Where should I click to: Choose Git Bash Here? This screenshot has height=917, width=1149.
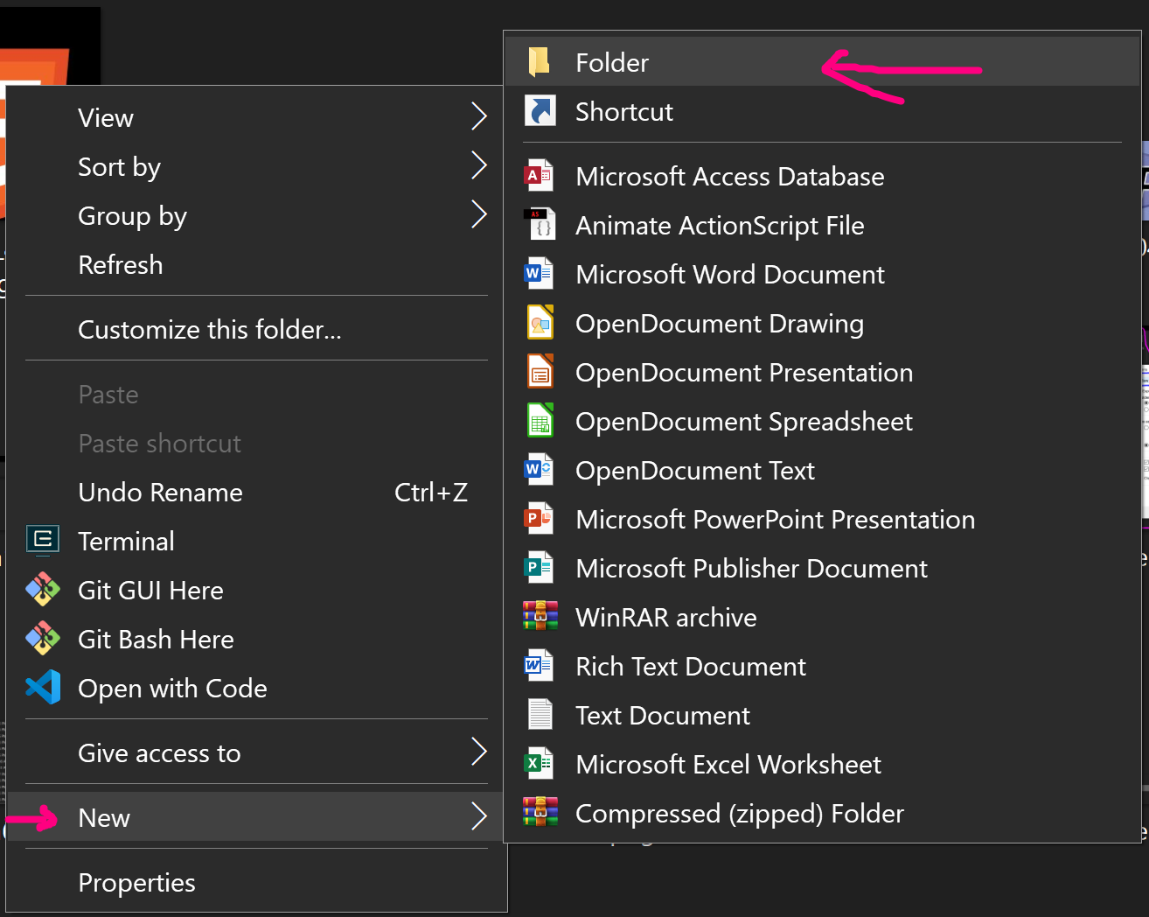click(x=256, y=639)
